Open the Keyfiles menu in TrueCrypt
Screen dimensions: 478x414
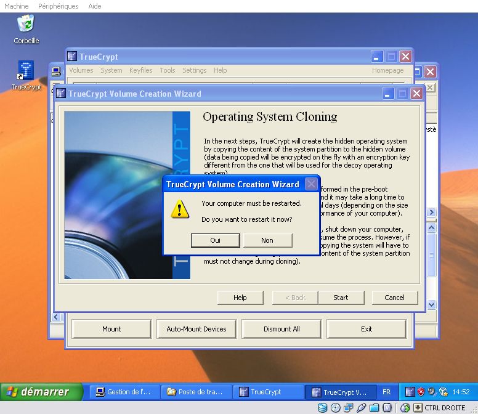point(141,70)
